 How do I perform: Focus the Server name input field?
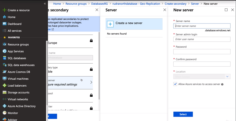[202, 26]
